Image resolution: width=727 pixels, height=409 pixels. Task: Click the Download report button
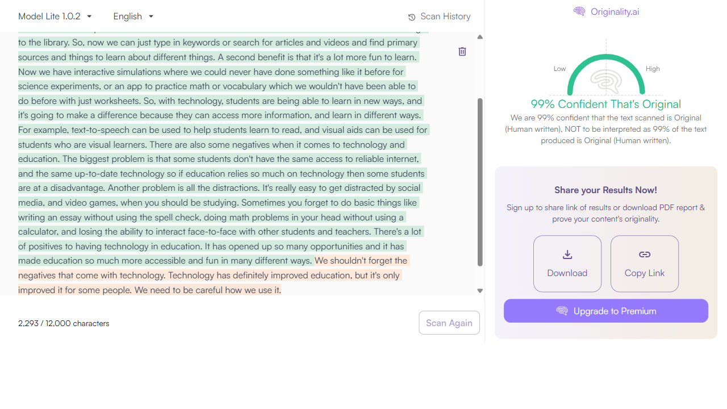(567, 264)
